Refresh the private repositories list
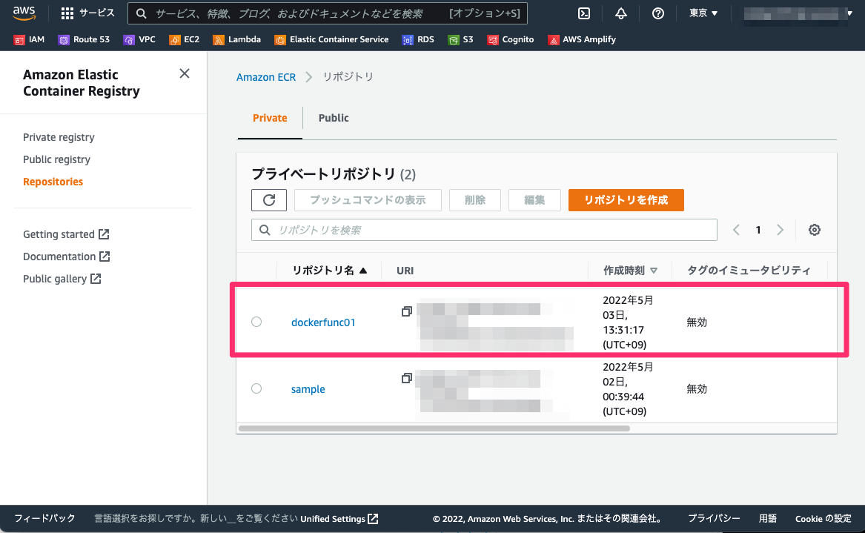 268,199
